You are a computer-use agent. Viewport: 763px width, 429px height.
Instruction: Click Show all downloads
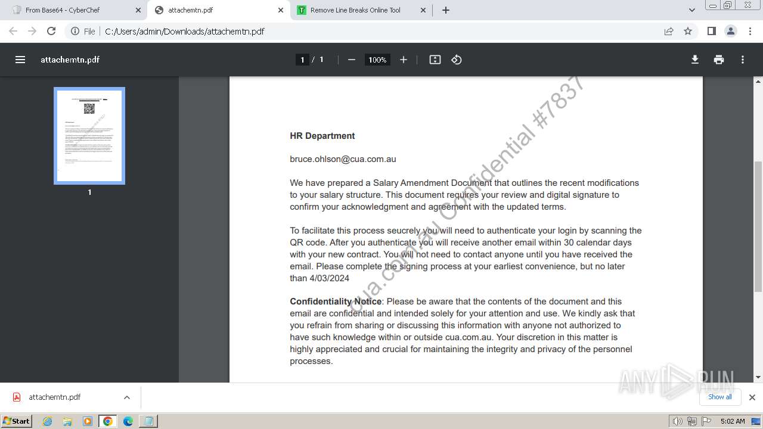[x=720, y=397]
